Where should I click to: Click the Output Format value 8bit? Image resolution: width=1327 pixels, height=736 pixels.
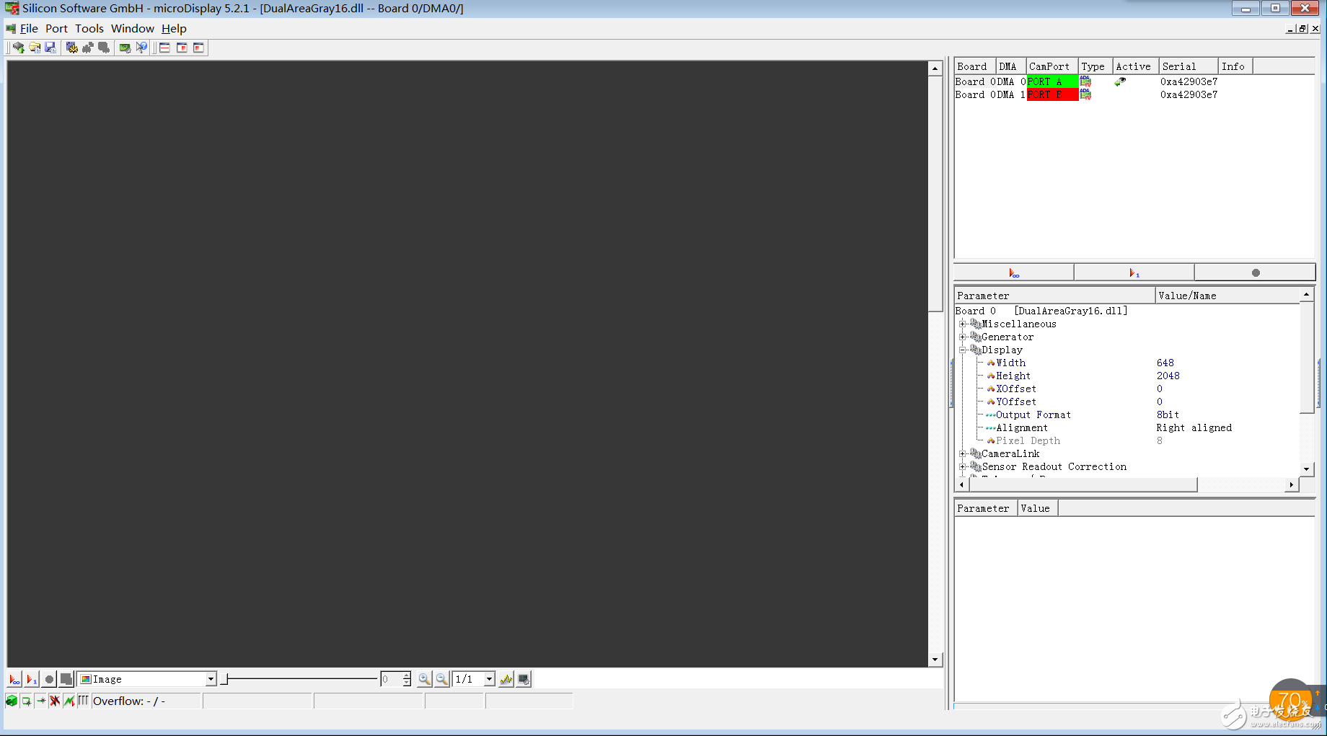click(1168, 415)
